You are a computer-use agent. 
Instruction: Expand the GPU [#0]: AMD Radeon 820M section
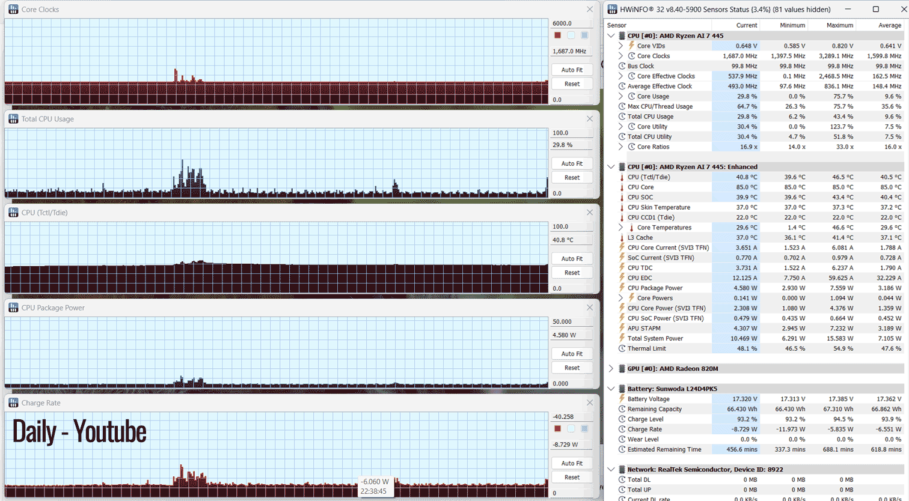point(611,369)
